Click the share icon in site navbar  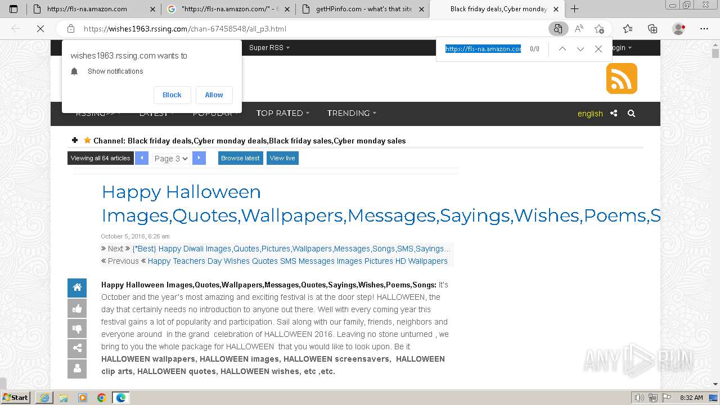coord(614,113)
